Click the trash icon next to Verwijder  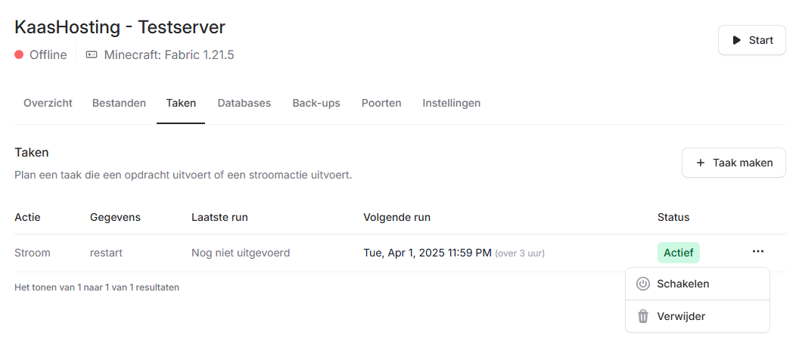click(643, 316)
